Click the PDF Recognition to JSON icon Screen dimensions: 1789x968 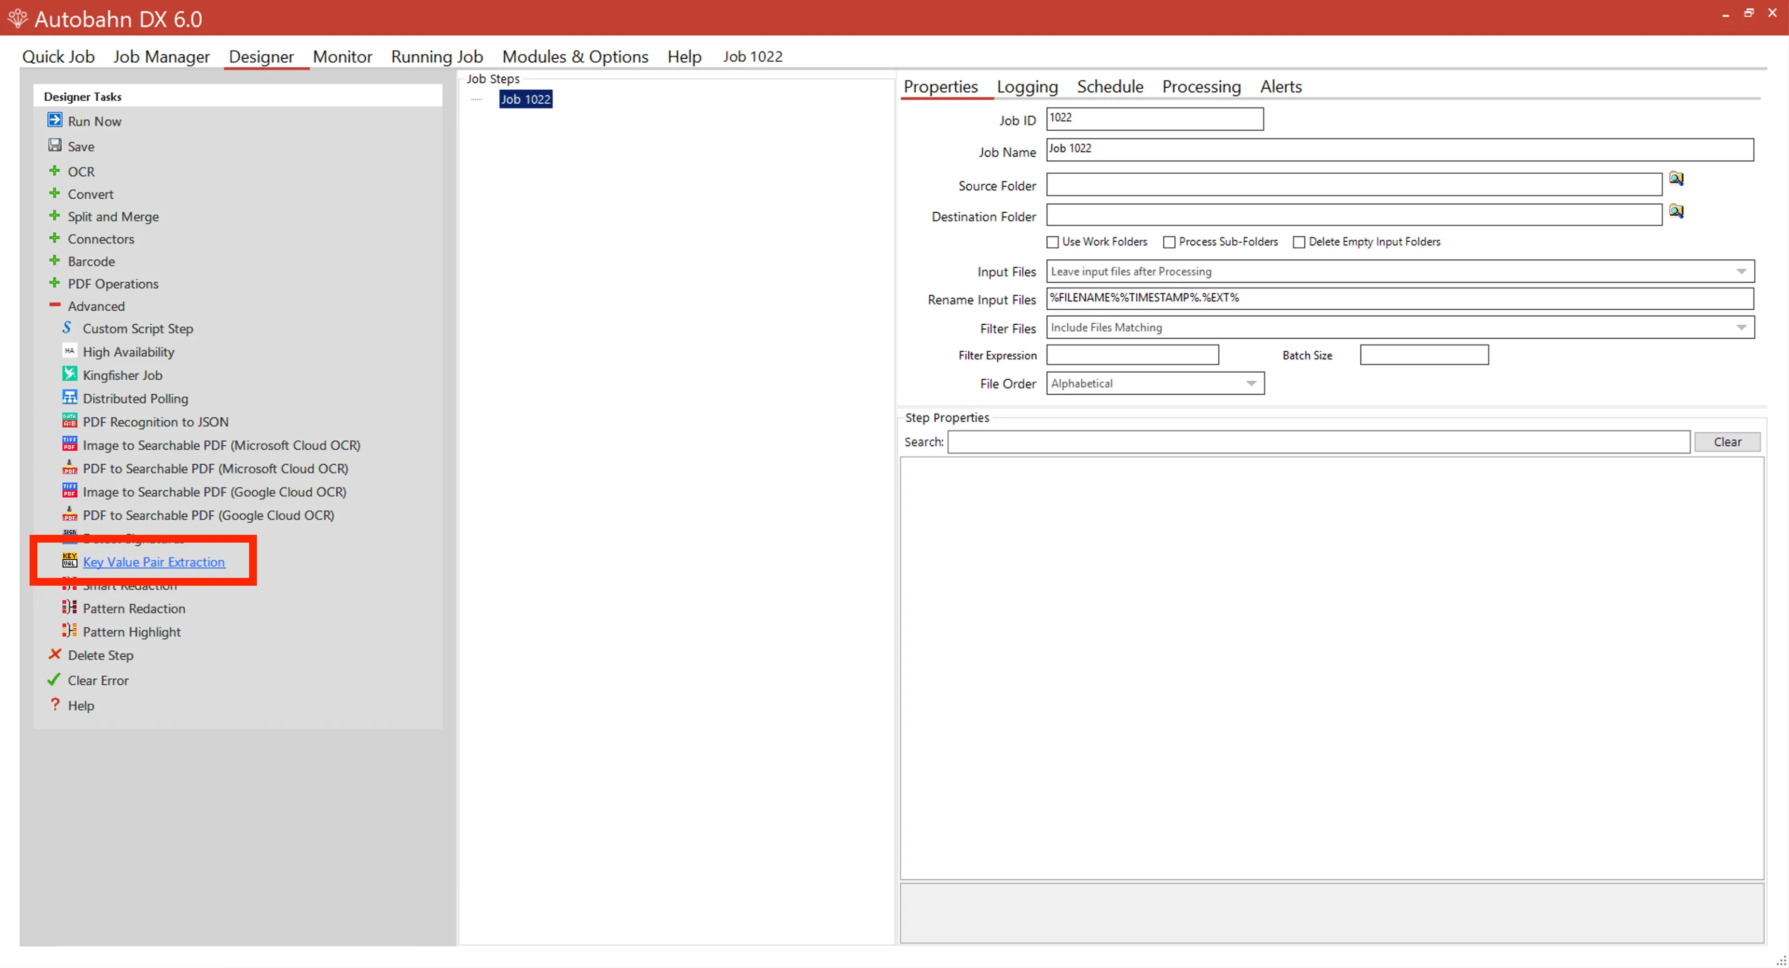point(70,421)
